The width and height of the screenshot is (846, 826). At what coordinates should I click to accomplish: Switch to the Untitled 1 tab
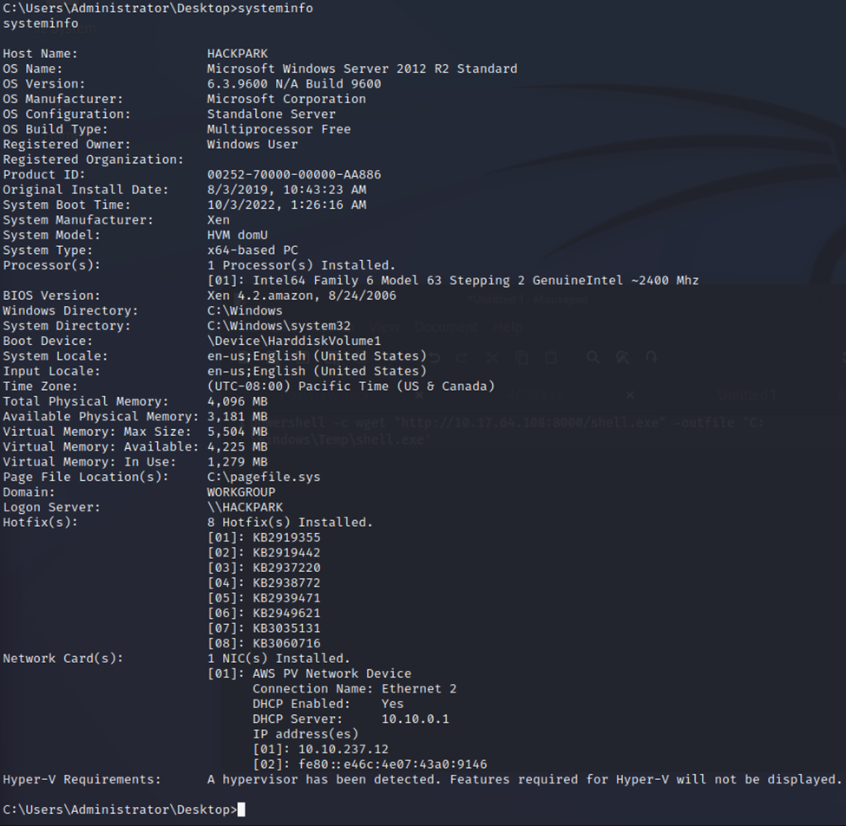pos(746,396)
